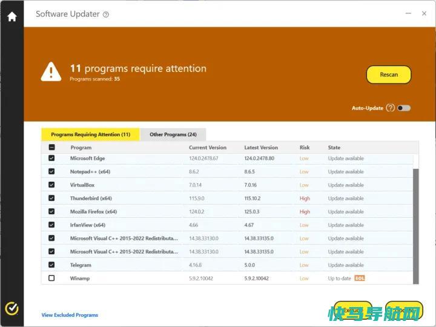The width and height of the screenshot is (436, 327).
Task: Close the Software Updater window
Action: (424, 13)
